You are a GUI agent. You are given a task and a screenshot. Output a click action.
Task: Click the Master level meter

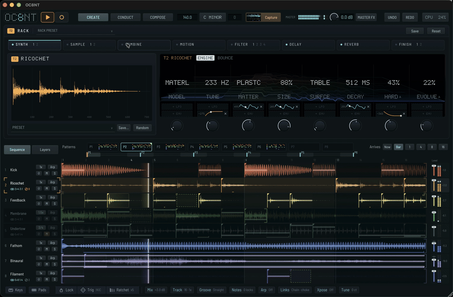pyautogui.click(x=311, y=17)
